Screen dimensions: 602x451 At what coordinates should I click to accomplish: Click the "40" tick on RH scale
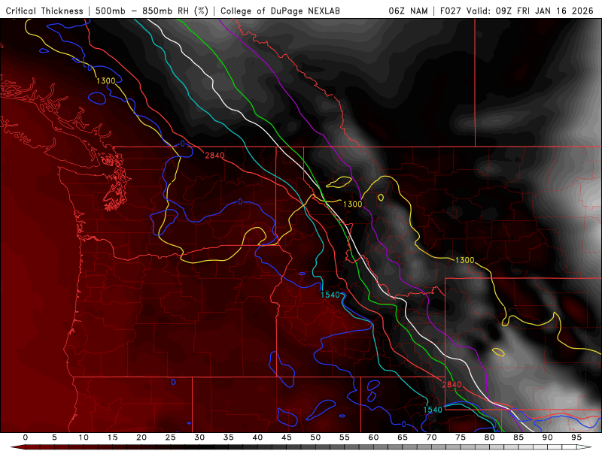[257, 437]
